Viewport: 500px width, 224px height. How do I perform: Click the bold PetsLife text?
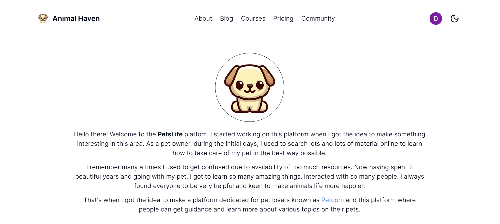click(x=170, y=134)
